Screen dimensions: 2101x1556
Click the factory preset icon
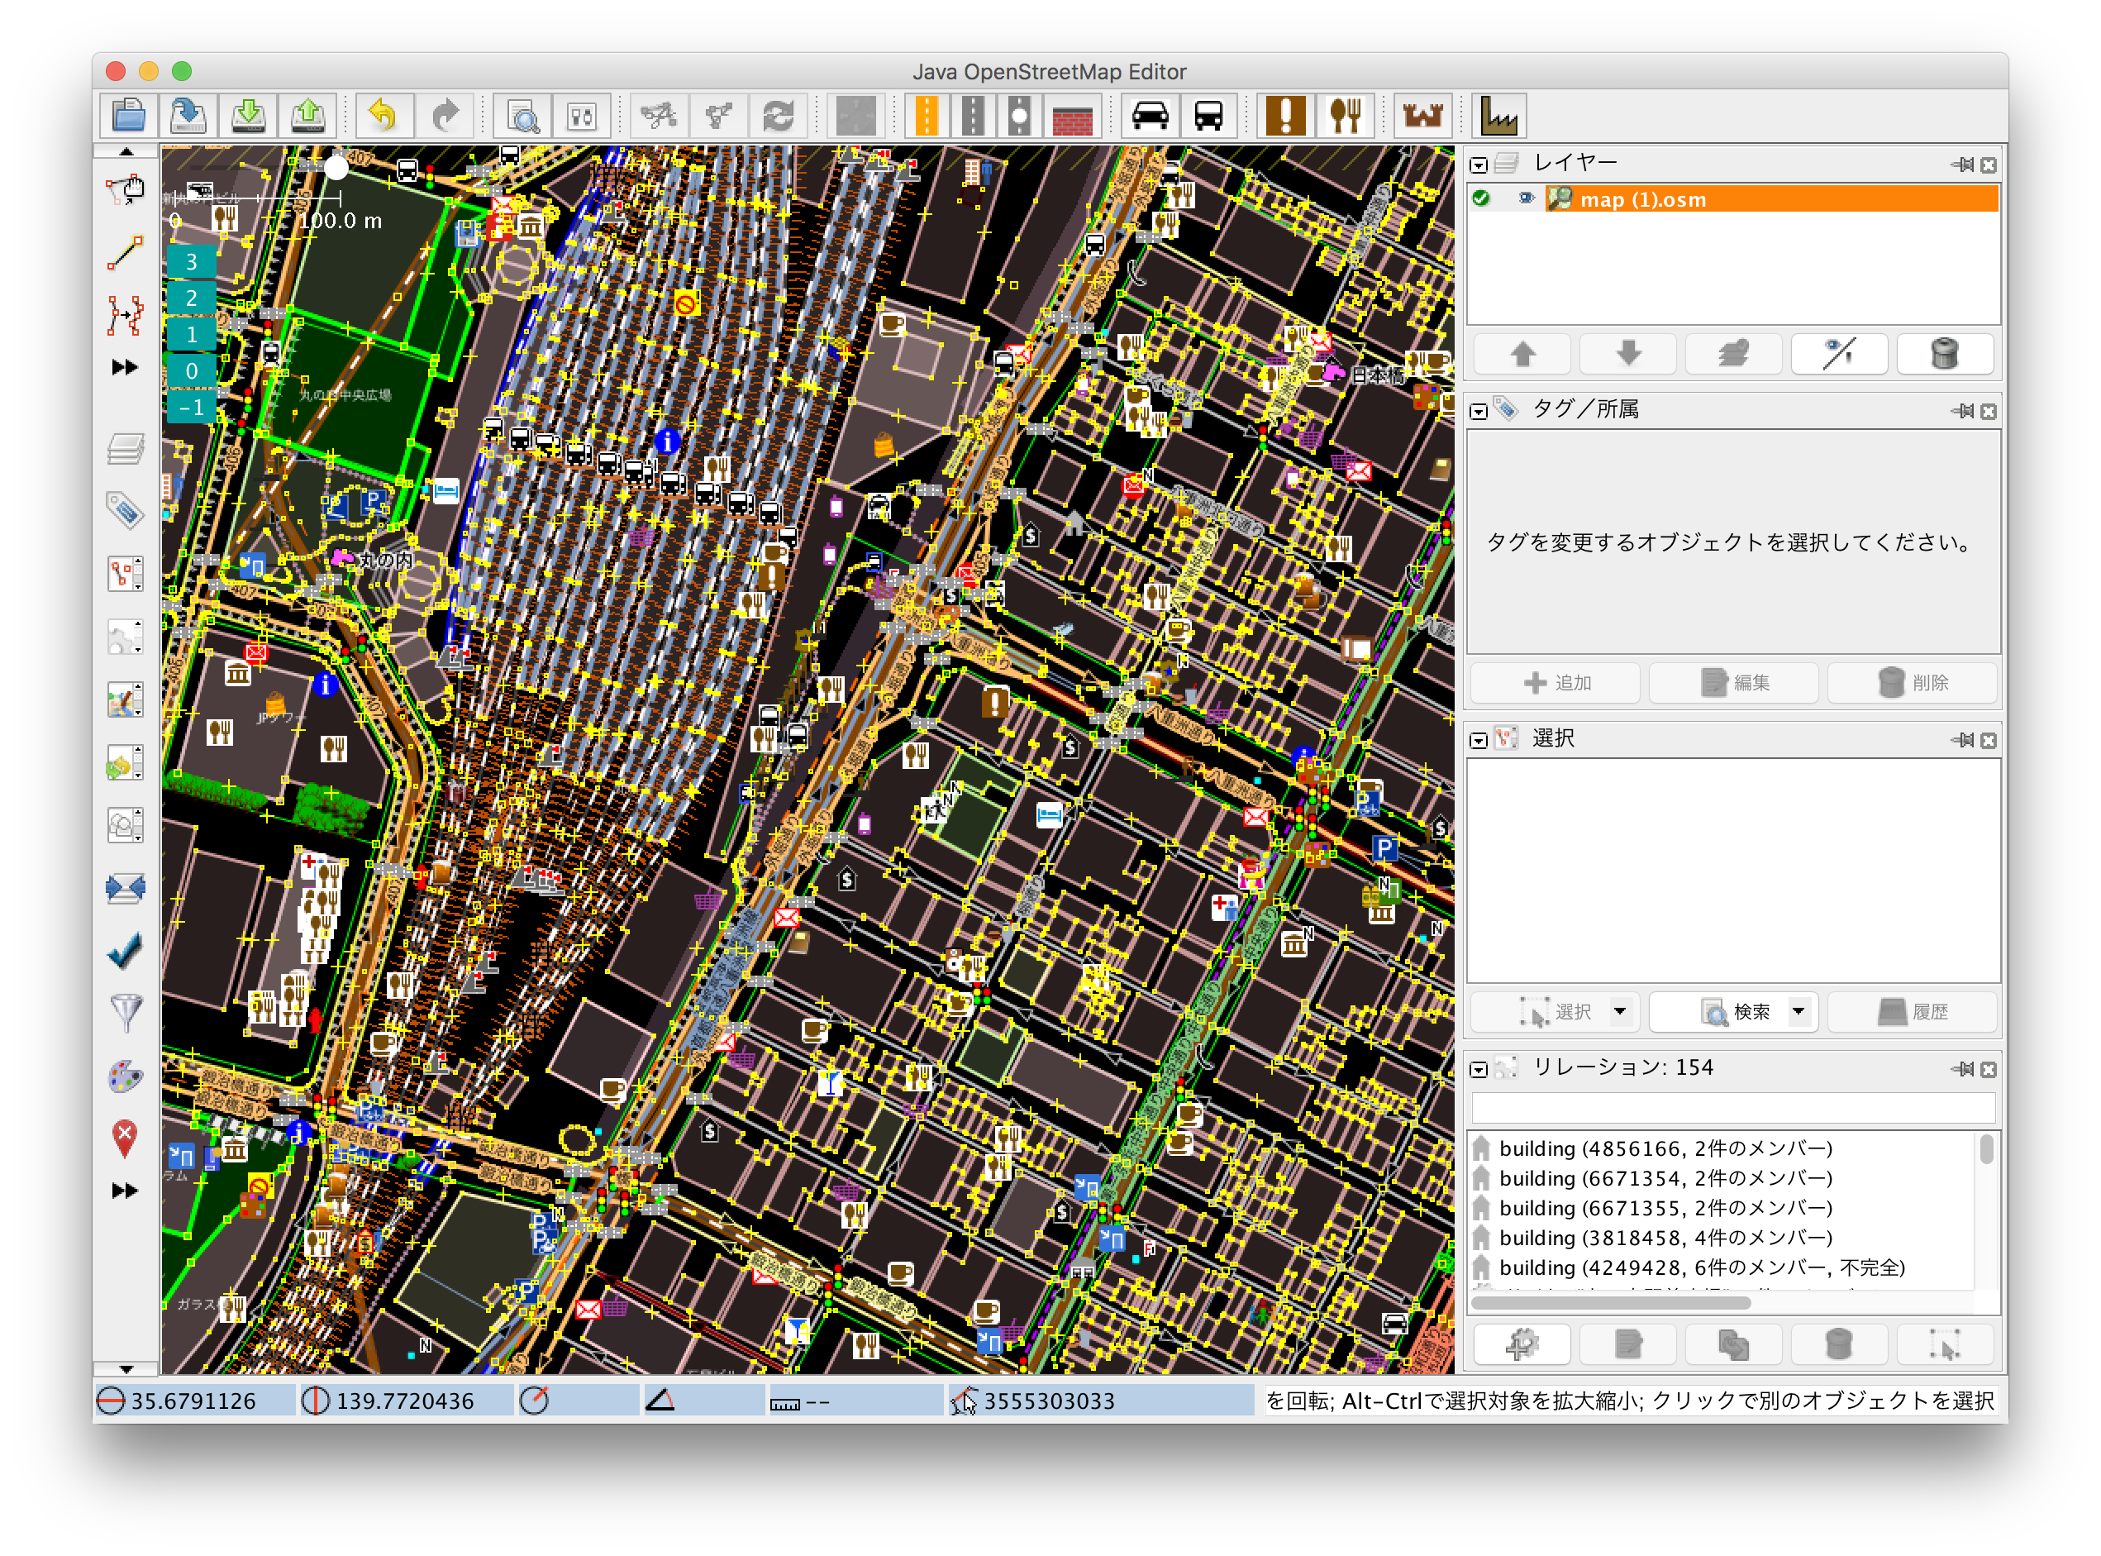(1498, 116)
